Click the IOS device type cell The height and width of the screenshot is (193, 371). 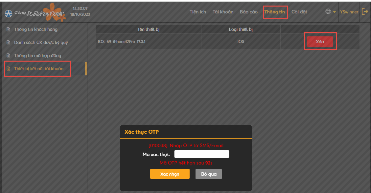(x=241, y=42)
